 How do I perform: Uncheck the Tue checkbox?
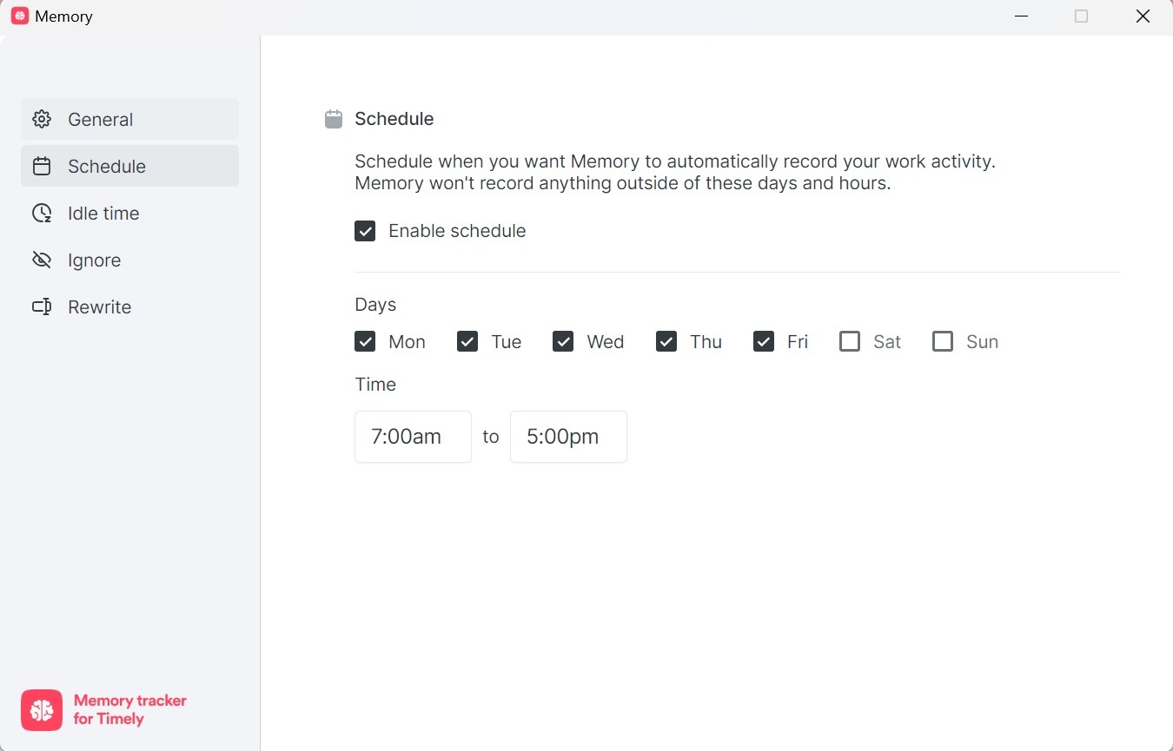[x=467, y=341]
